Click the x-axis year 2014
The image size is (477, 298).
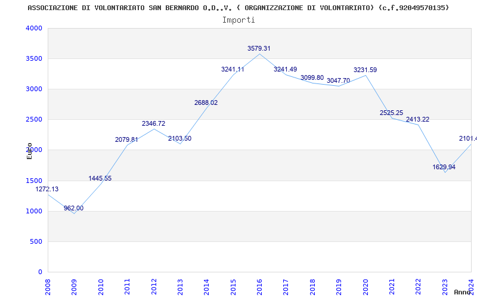[206, 287]
